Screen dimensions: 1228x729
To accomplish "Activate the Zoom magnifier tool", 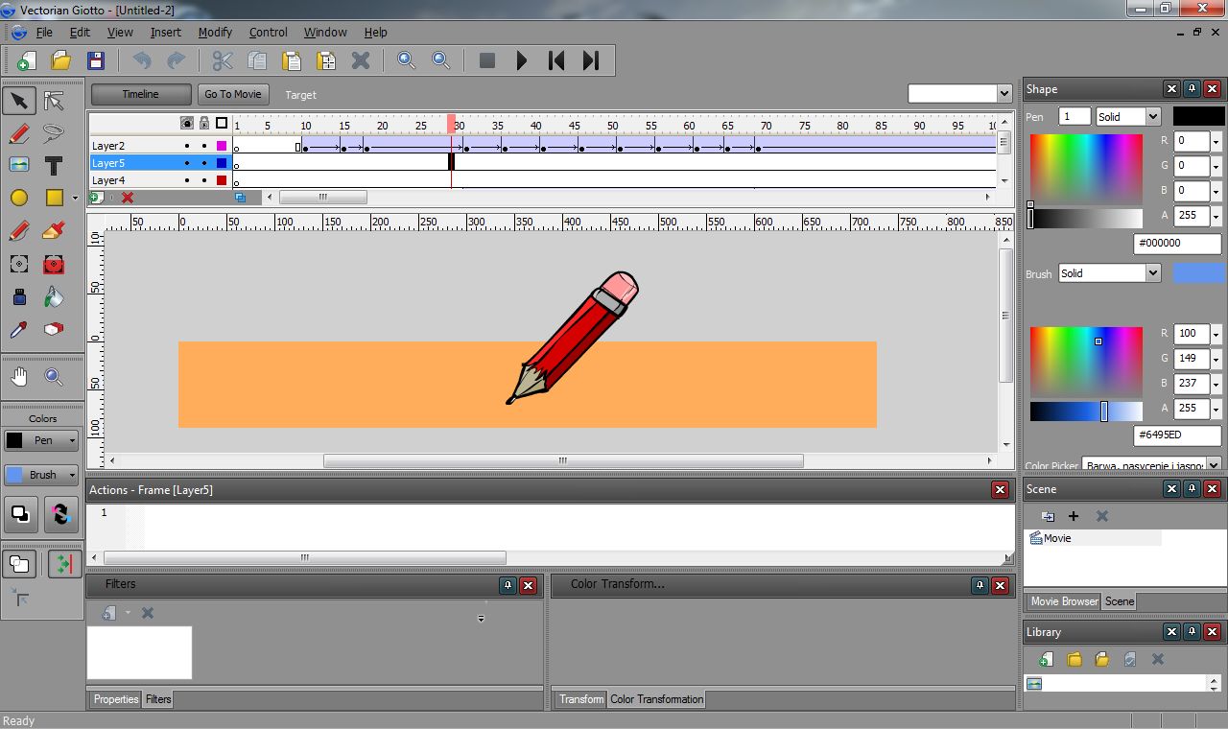I will coord(52,376).
